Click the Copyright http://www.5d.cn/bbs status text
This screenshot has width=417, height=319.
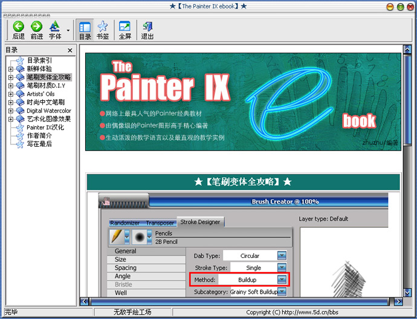click(292, 312)
